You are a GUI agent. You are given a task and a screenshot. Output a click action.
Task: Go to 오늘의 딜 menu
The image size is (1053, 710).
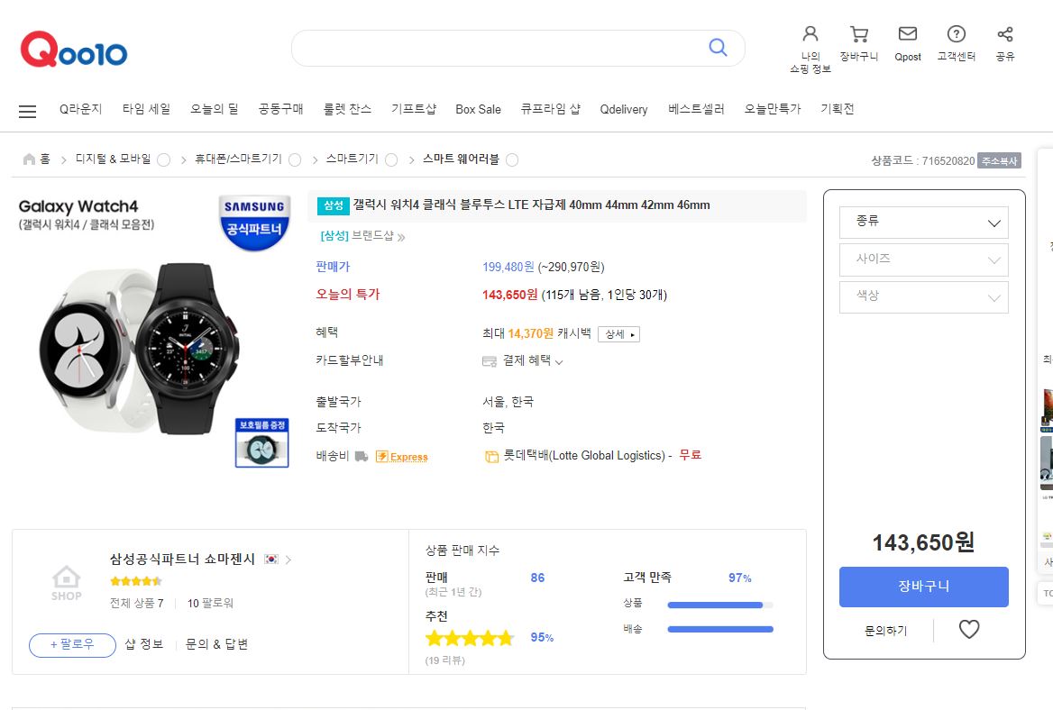point(215,109)
